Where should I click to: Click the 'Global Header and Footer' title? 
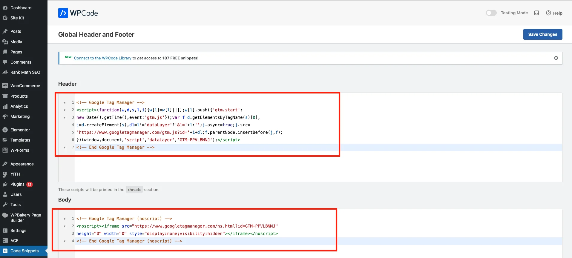tap(96, 34)
